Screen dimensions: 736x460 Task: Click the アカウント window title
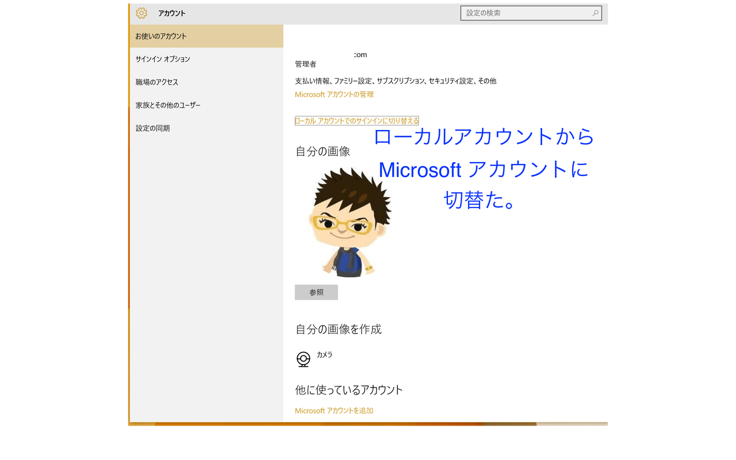pos(172,13)
